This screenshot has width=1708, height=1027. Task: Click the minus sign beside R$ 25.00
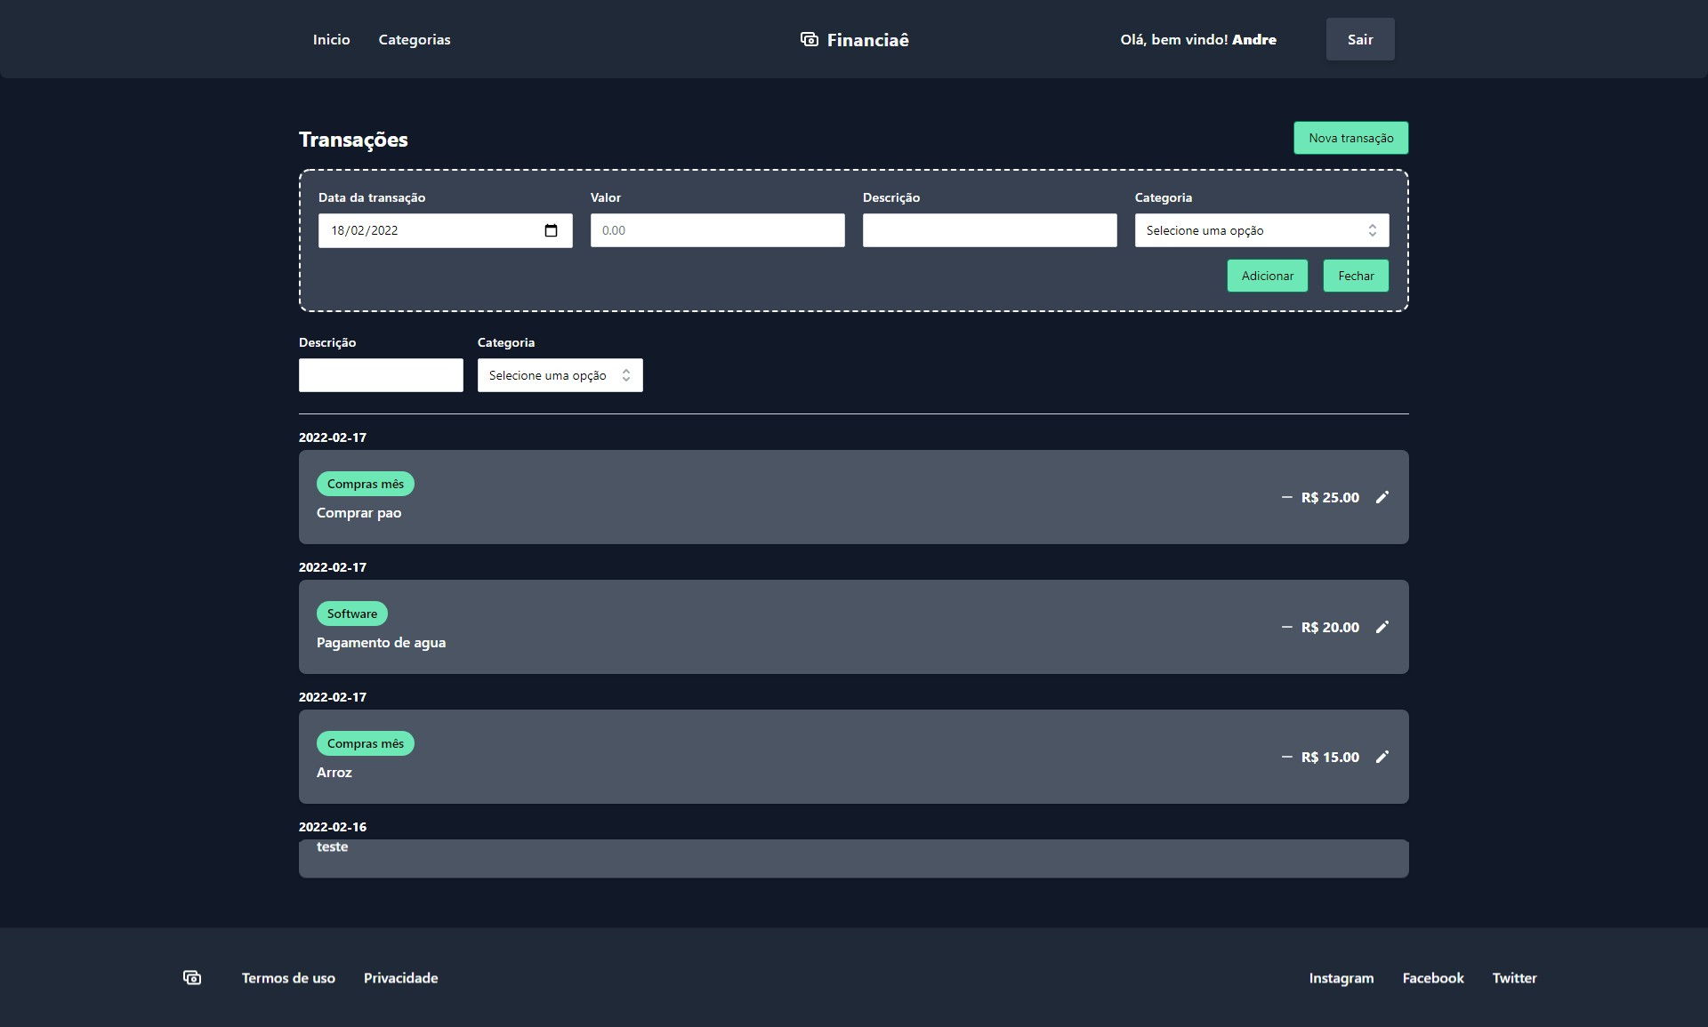point(1286,497)
